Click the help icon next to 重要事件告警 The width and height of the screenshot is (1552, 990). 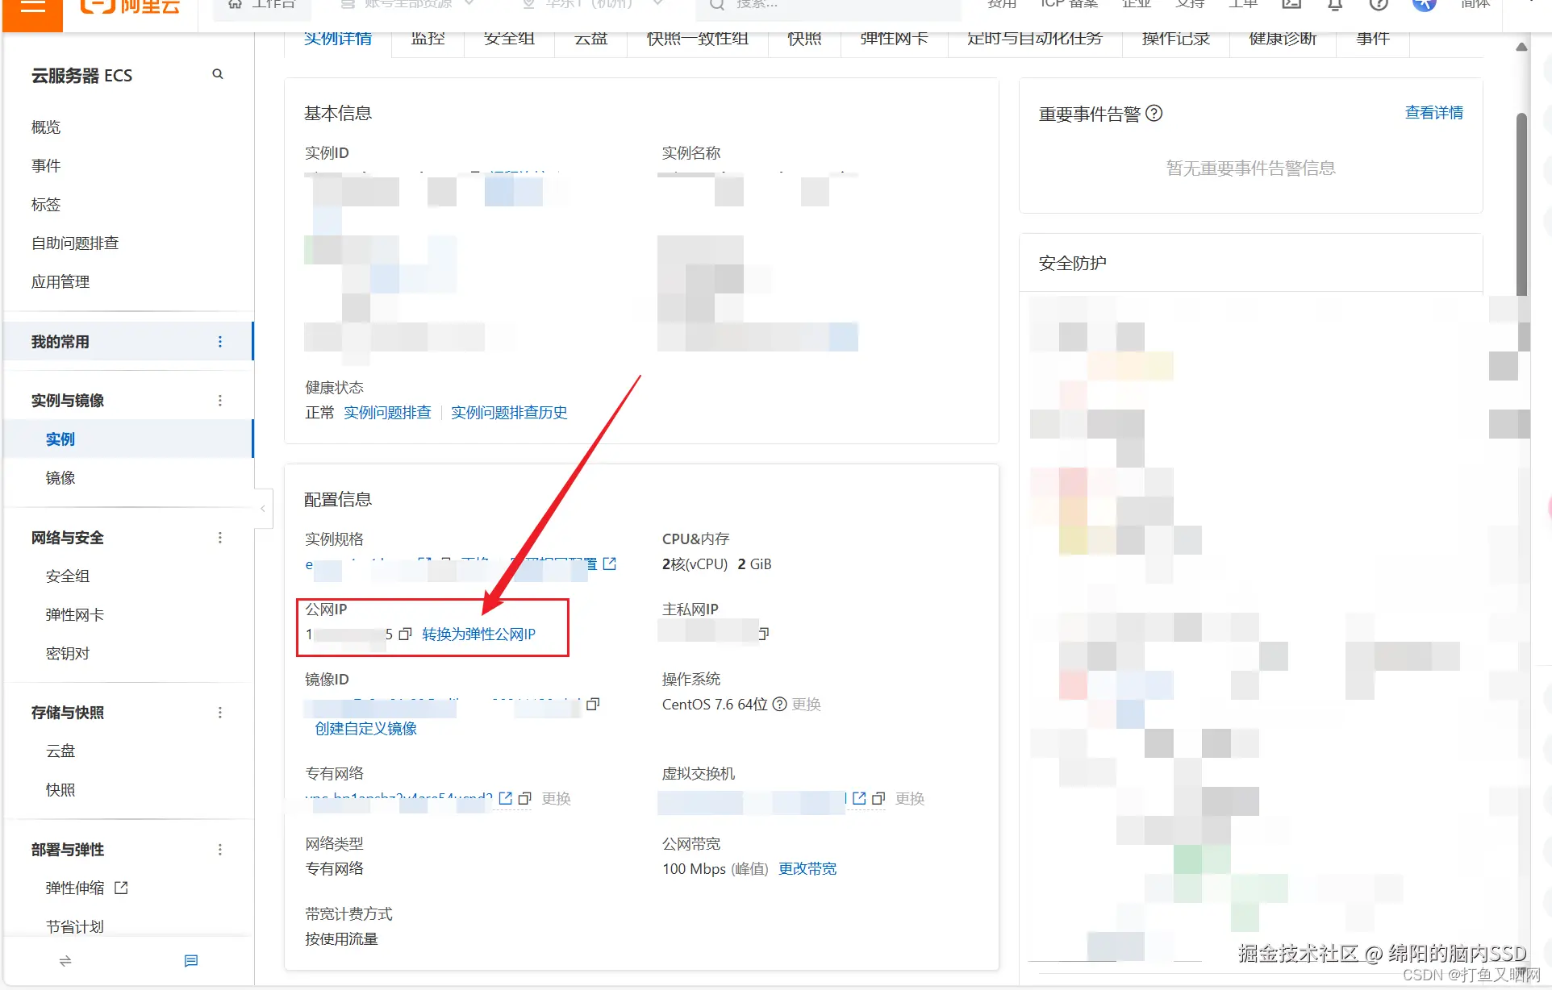[1154, 114]
